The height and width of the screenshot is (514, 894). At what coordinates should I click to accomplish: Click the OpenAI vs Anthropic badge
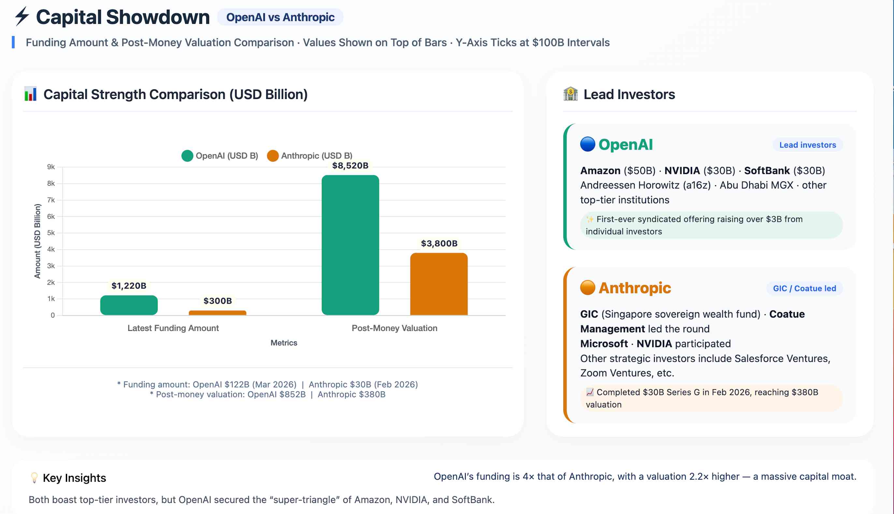click(x=280, y=17)
